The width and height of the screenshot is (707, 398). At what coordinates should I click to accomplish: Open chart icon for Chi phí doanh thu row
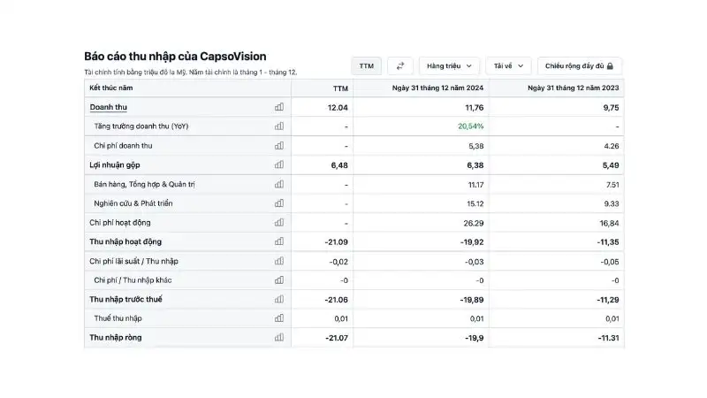[279, 146]
